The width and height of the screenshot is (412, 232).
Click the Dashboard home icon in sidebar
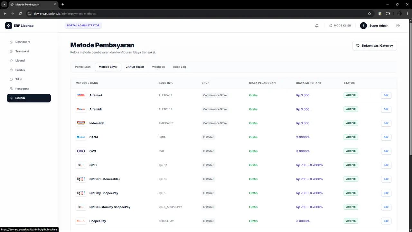pyautogui.click(x=11, y=42)
